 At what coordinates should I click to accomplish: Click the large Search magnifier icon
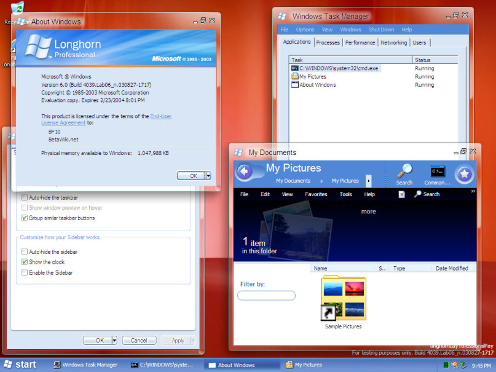[404, 172]
